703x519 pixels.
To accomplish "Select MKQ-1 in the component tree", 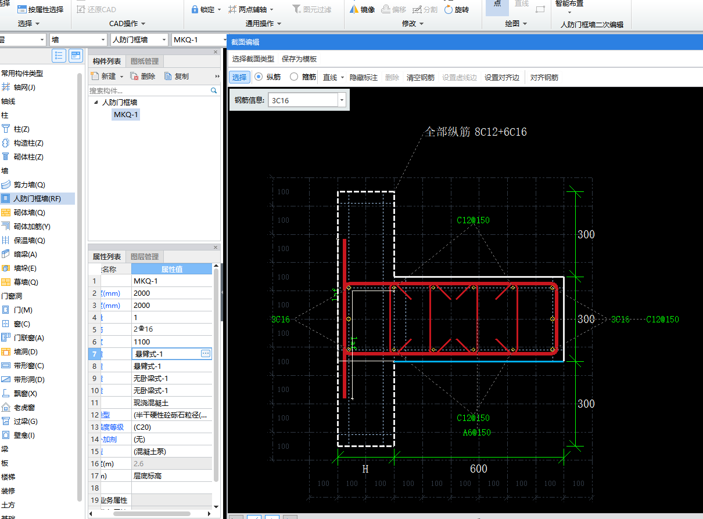I will click(x=126, y=115).
